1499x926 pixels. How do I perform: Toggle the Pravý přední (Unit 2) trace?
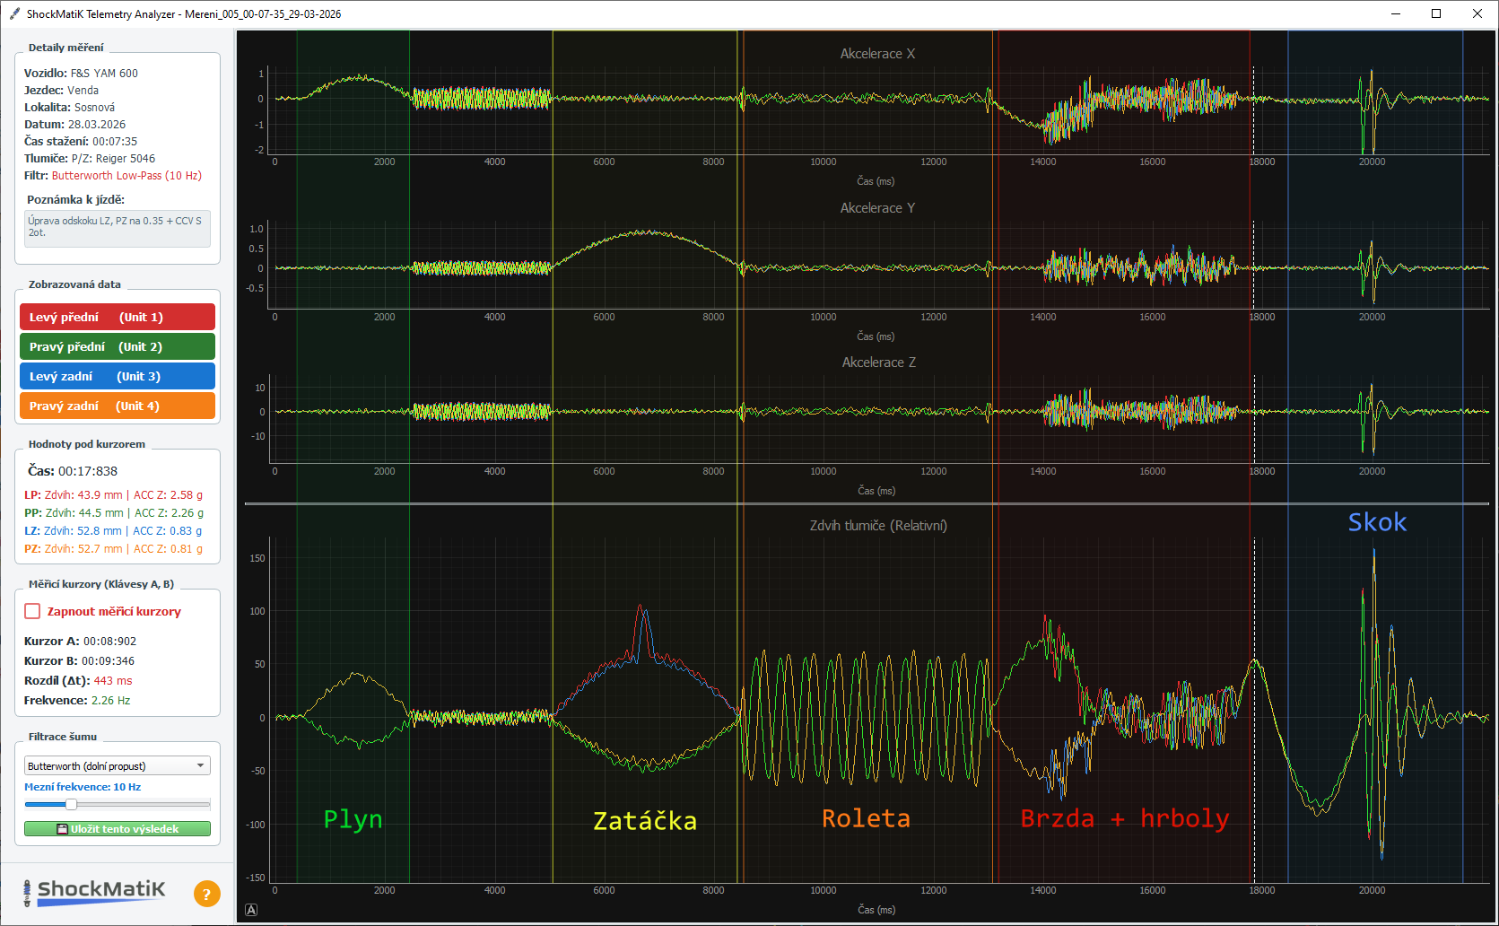(x=117, y=345)
